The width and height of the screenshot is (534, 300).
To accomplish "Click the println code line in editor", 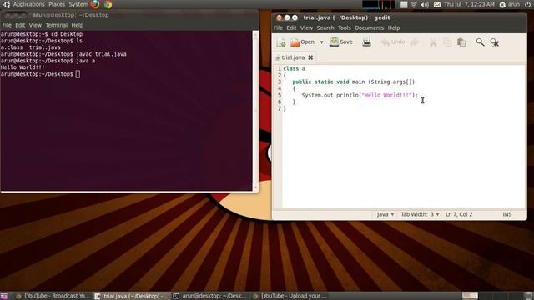I will [x=360, y=95].
